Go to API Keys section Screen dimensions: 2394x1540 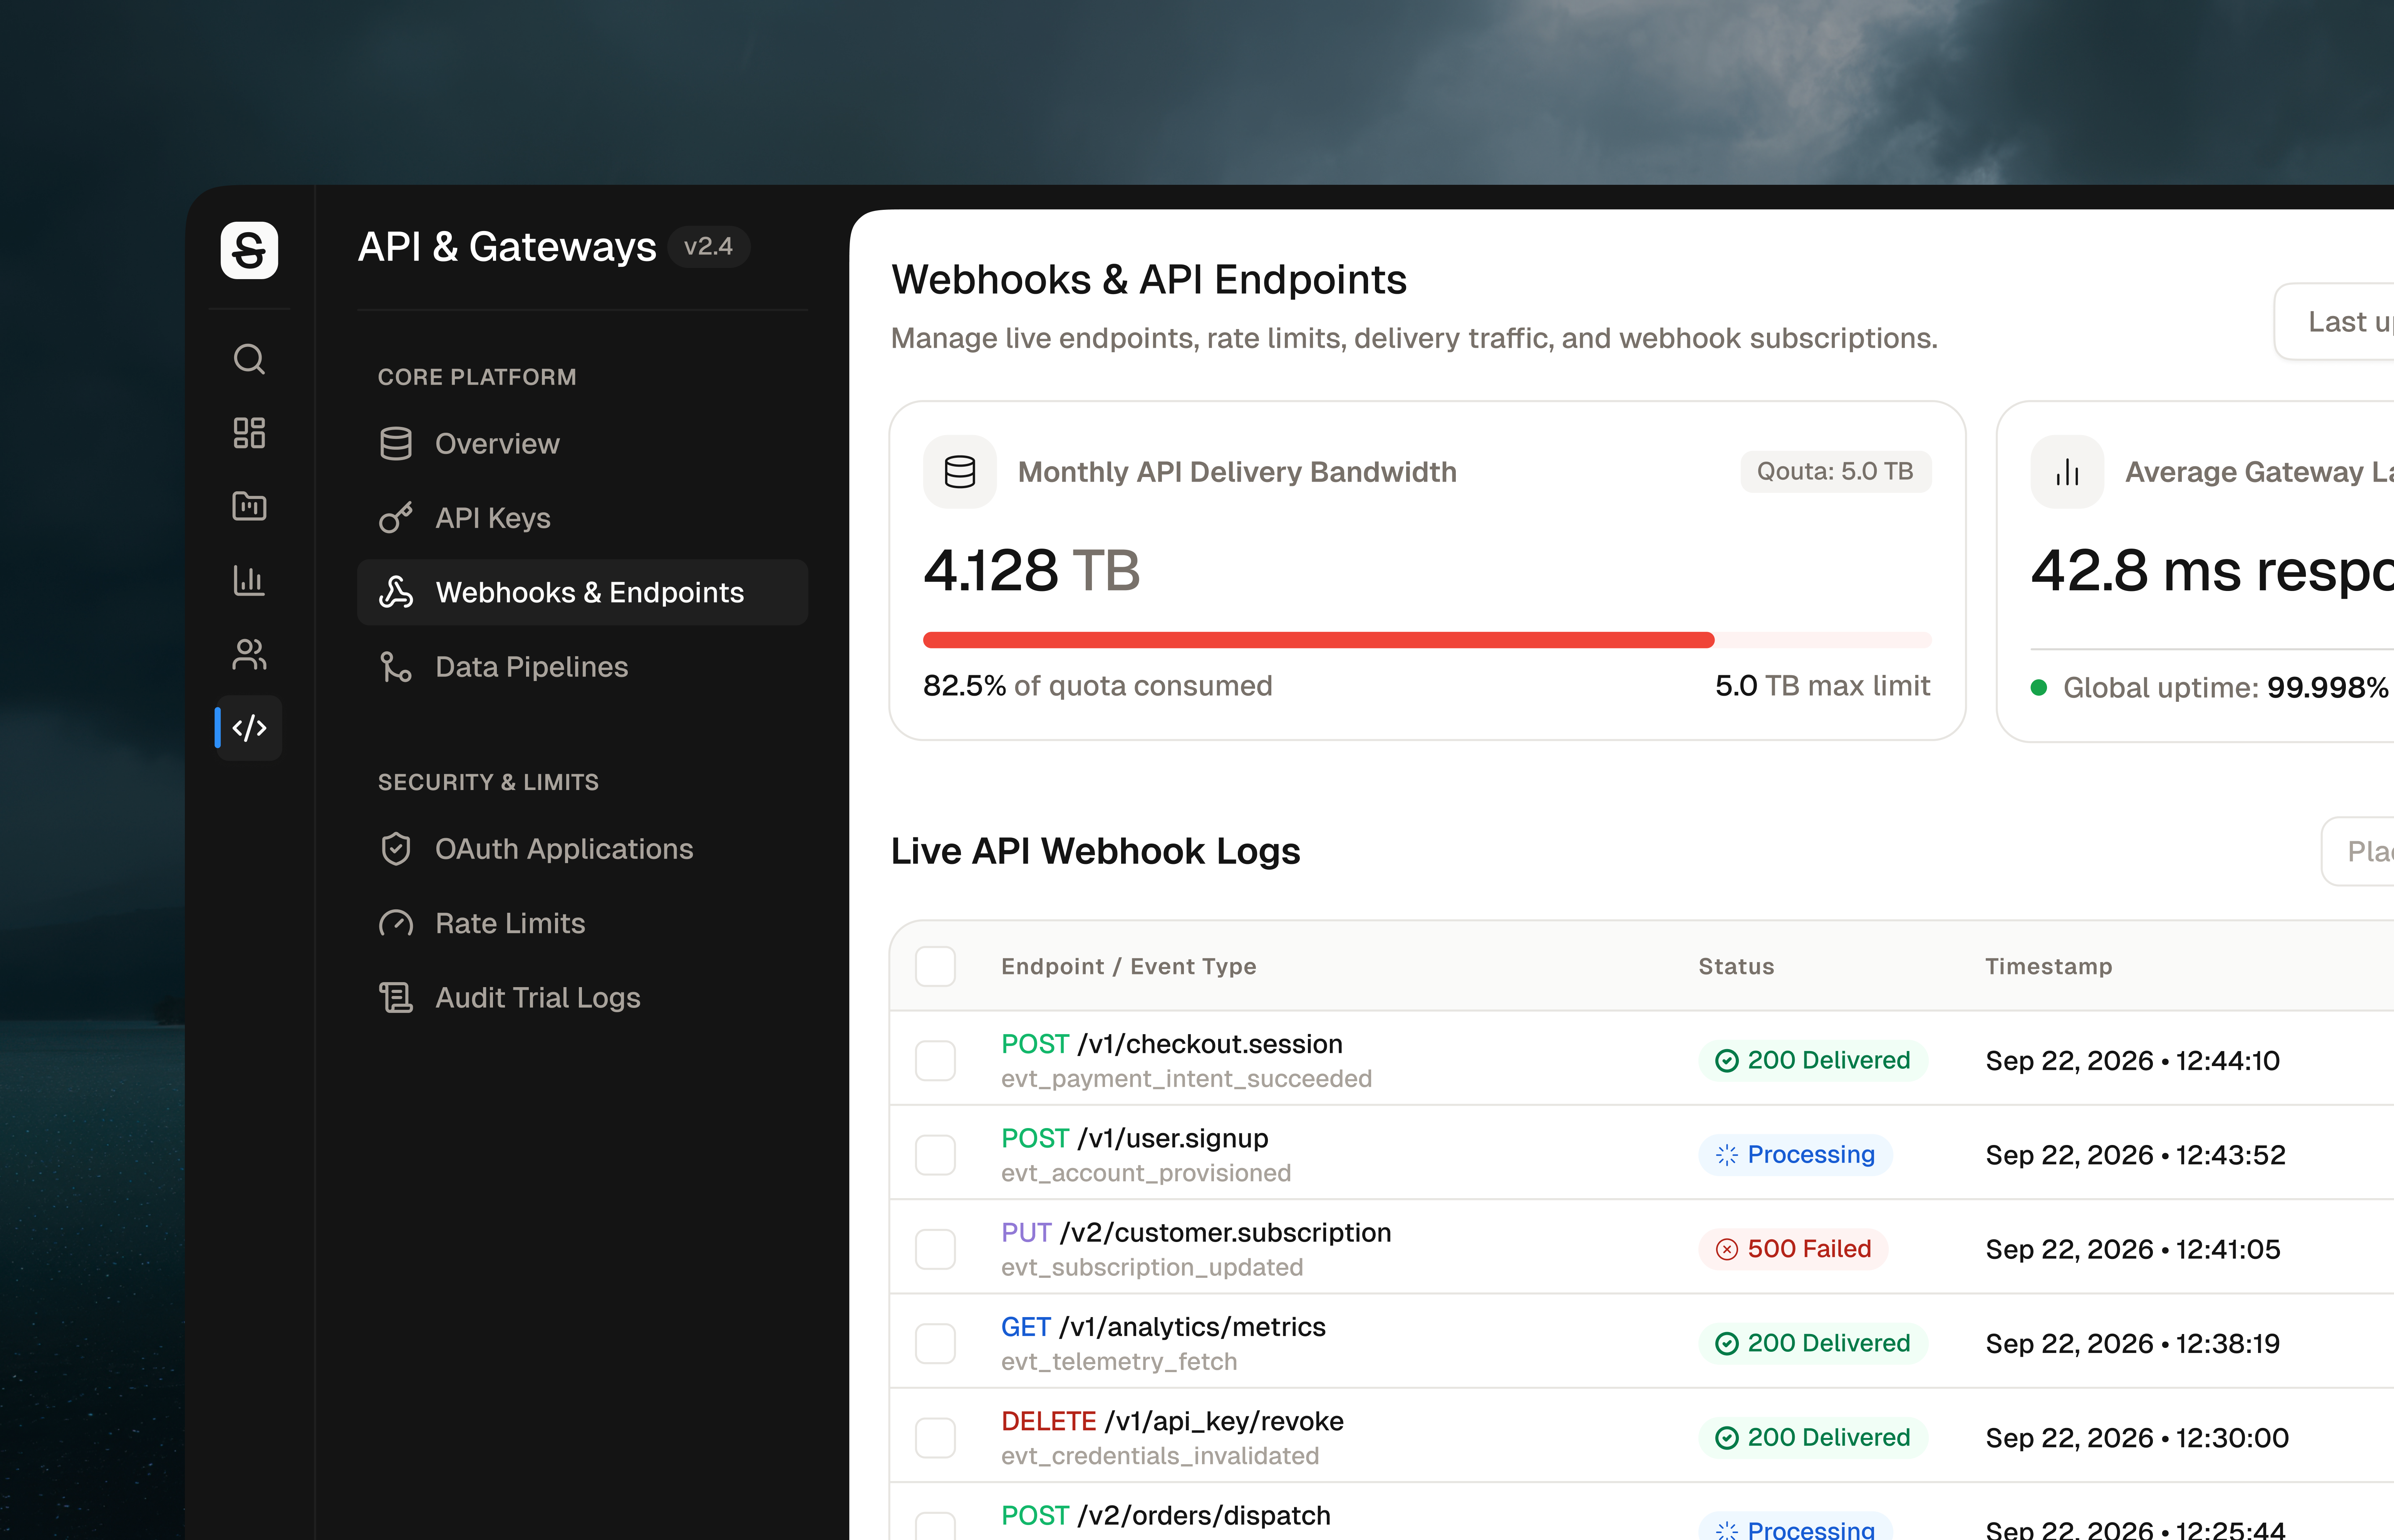[x=582, y=518]
